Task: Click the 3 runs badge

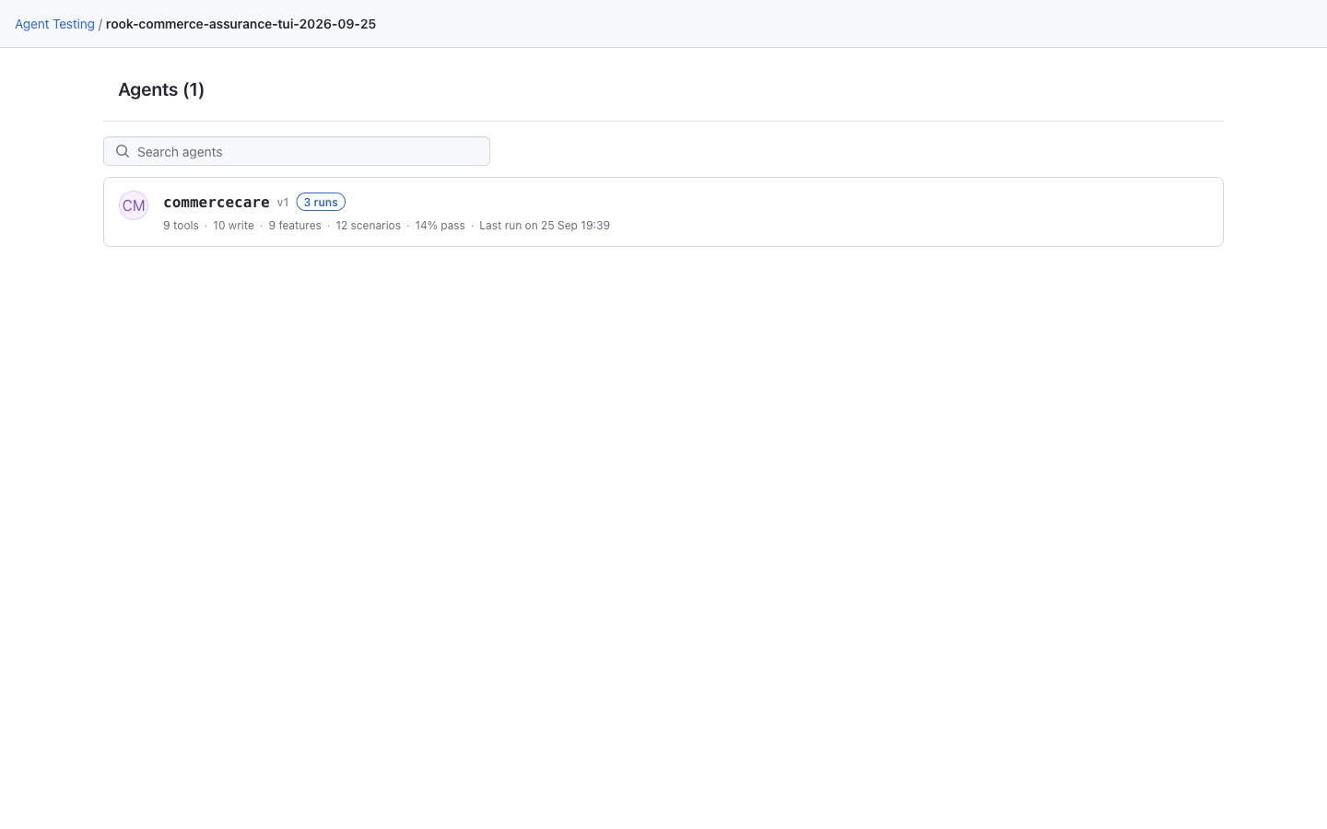Action: coord(321,202)
